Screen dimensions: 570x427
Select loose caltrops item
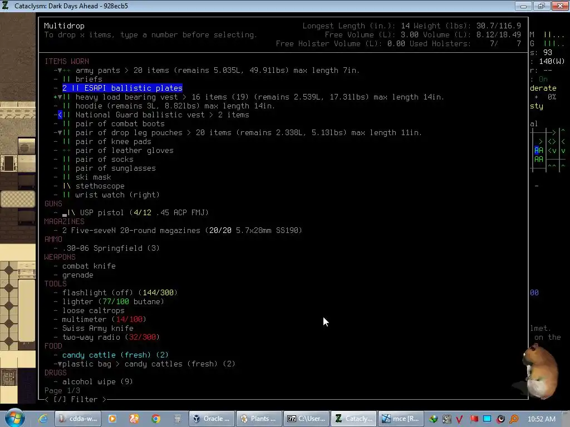point(93,310)
